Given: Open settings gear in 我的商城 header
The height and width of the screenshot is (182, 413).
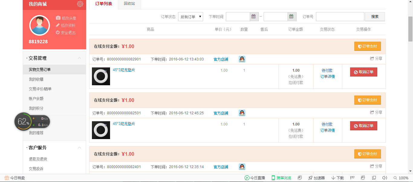Looking at the screenshot, I should coord(80,4).
